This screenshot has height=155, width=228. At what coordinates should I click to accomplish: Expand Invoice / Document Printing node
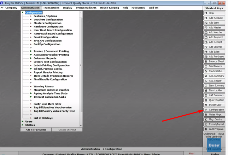[x=31, y=51]
